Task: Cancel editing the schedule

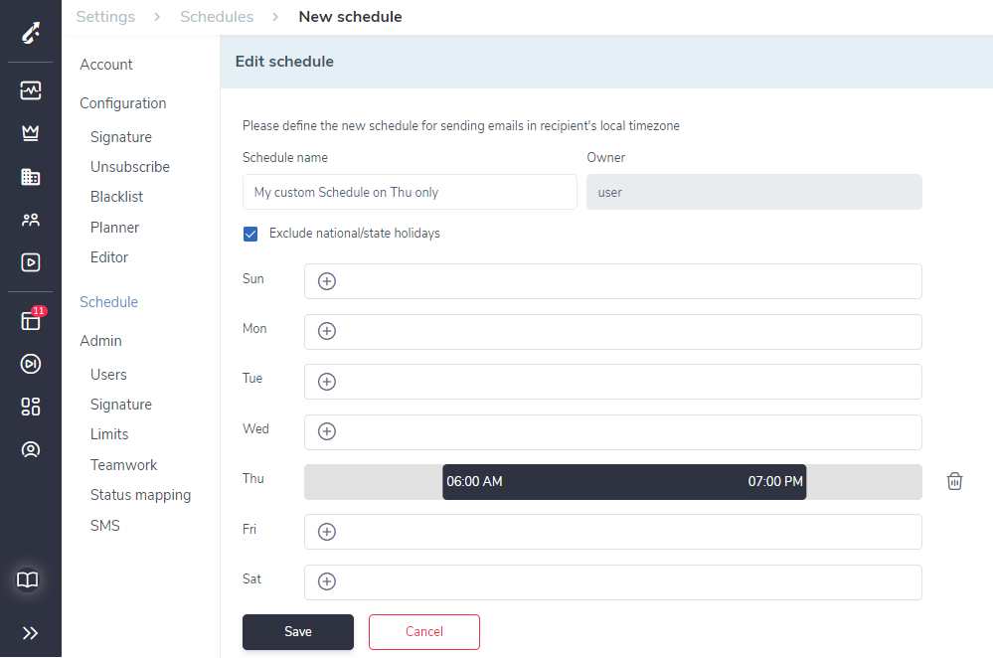Action: (424, 632)
